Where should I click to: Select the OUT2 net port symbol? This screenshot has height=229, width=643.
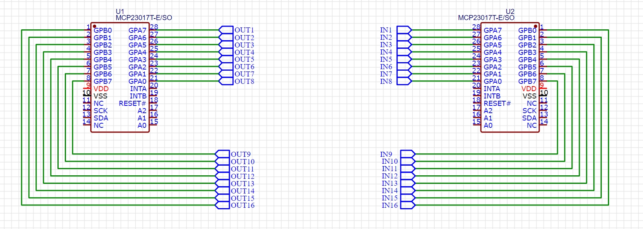point(226,37)
